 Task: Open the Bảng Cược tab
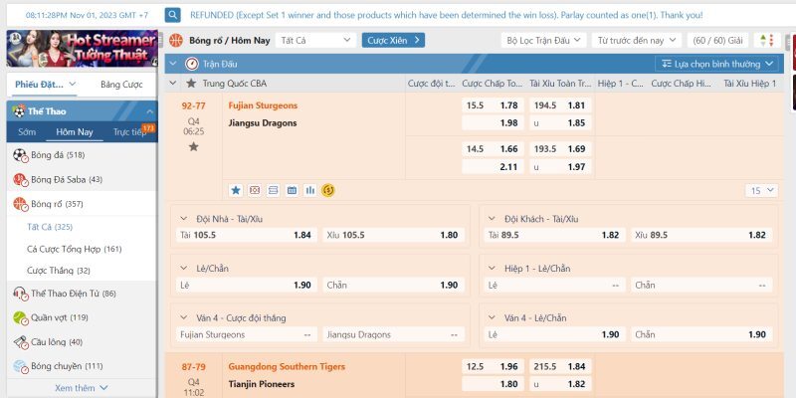pyautogui.click(x=120, y=85)
